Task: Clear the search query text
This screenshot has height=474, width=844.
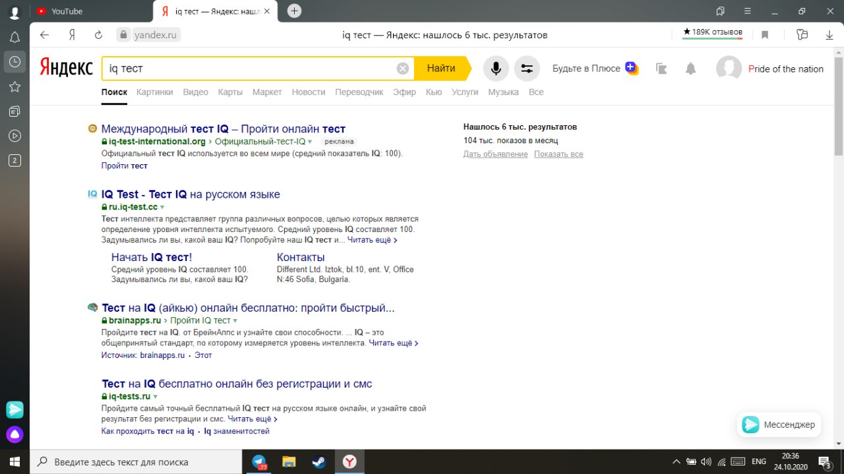Action: click(402, 68)
